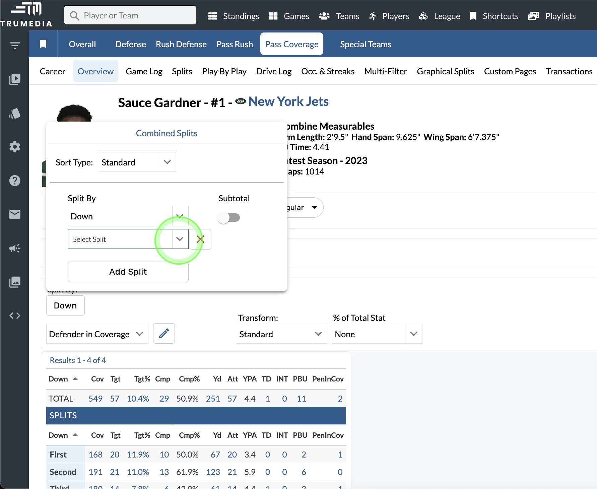The height and width of the screenshot is (489, 597).
Task: Open the Game Log tab
Action: pos(144,71)
